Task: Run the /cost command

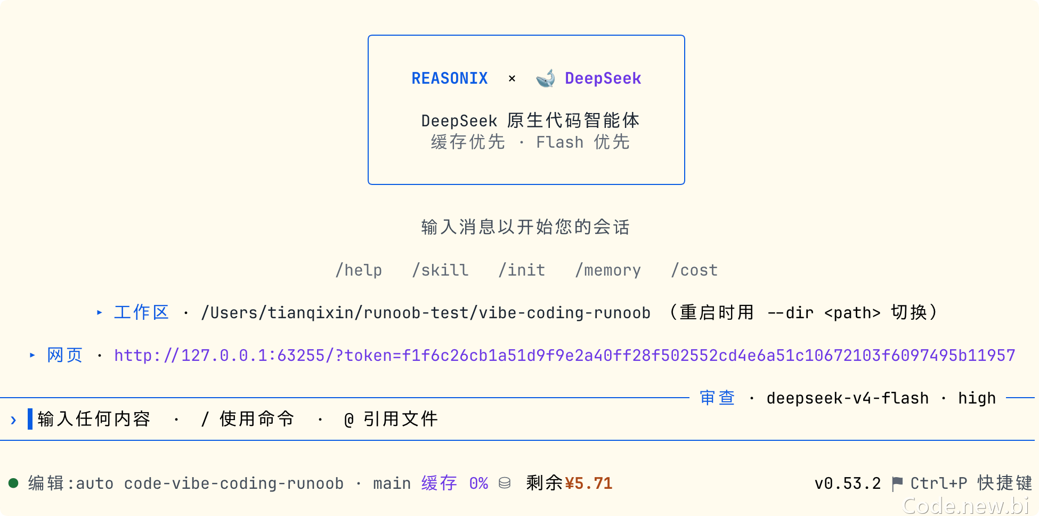Action: [x=694, y=270]
